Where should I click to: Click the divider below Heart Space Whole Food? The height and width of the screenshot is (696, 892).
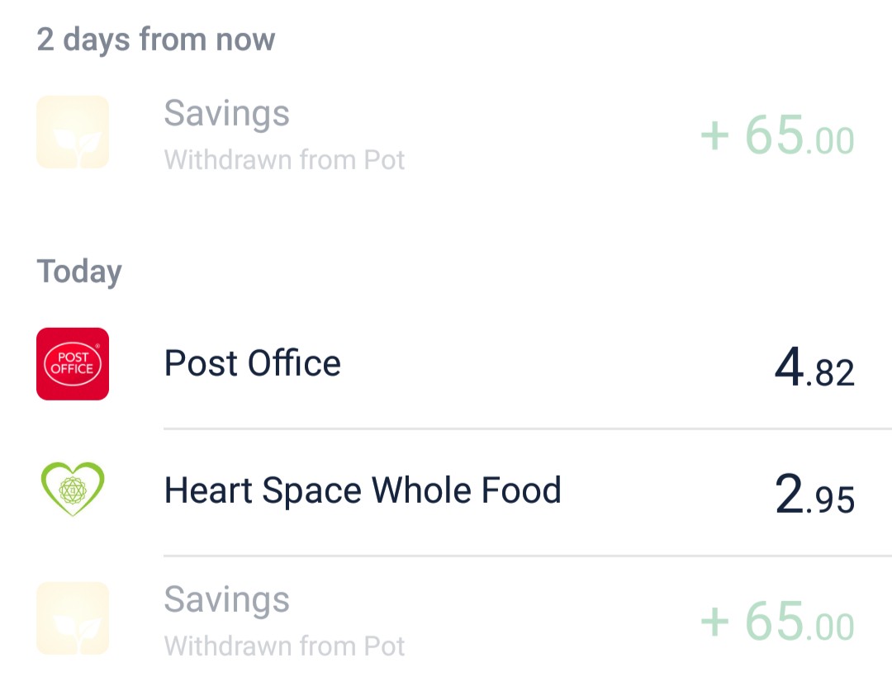pos(527,556)
